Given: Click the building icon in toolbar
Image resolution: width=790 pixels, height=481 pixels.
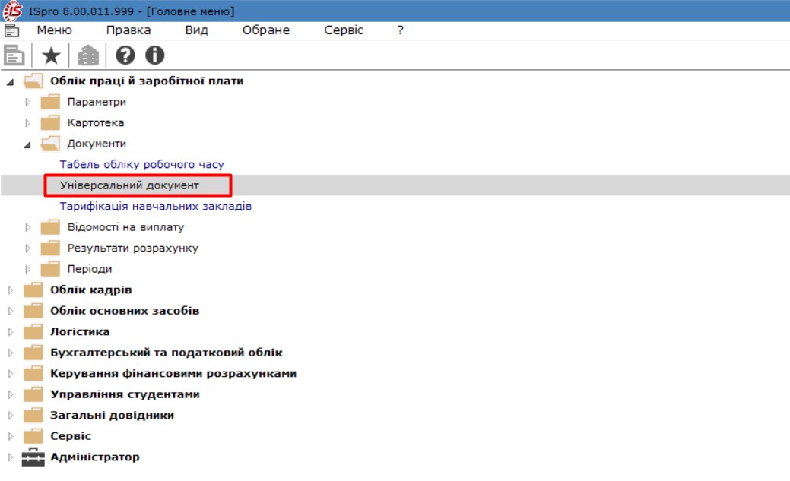Looking at the screenshot, I should click(89, 55).
